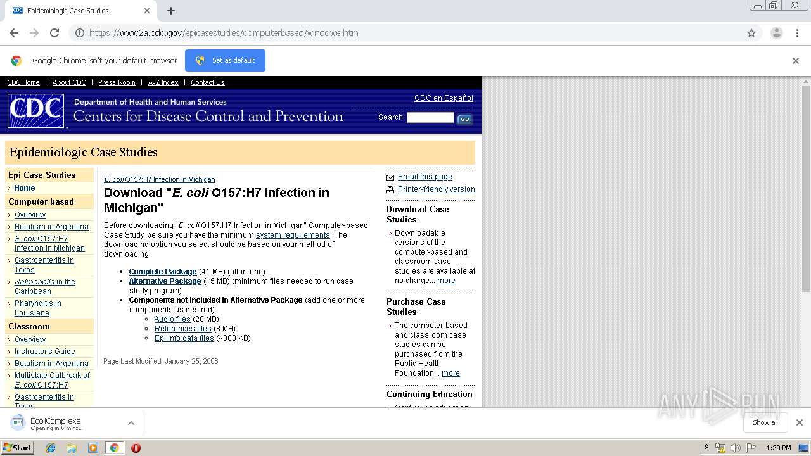Click the volume speaker tray icon
Screen dimensions: 811x456
735,448
